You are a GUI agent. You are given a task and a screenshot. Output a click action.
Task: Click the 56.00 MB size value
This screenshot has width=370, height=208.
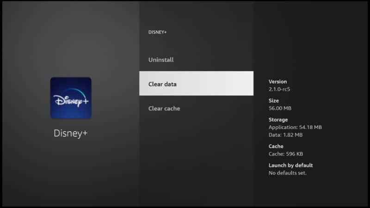click(280, 108)
